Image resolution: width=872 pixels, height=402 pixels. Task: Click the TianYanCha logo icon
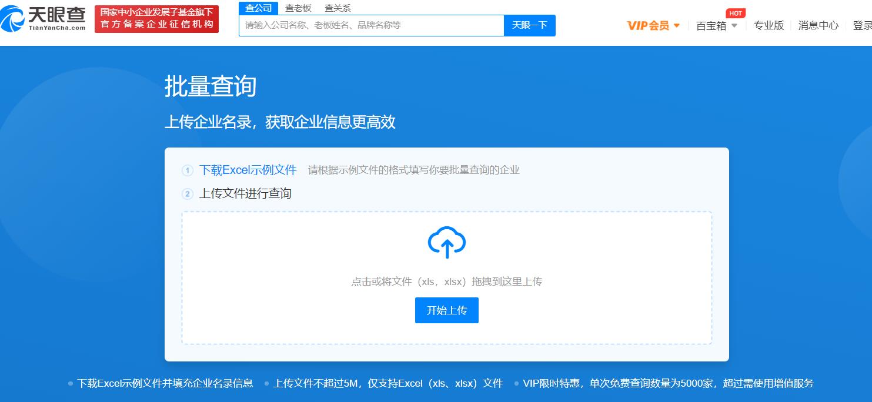tap(13, 19)
